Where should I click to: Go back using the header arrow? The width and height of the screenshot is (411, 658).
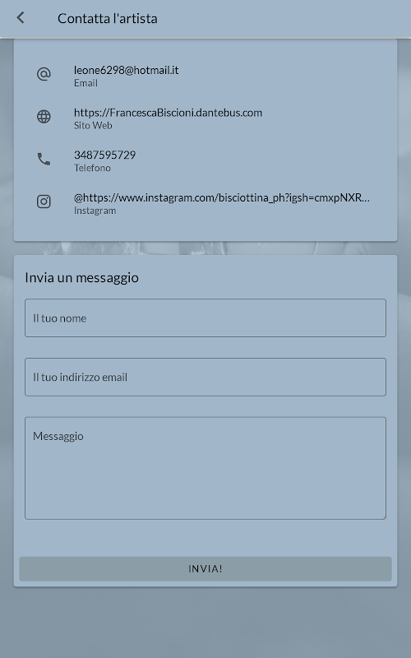(20, 18)
